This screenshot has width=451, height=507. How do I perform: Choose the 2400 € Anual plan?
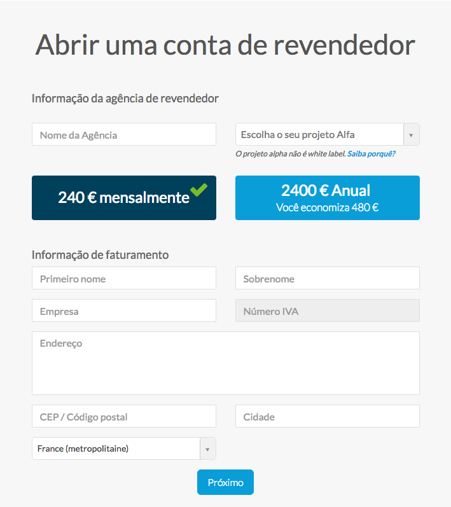coord(327,198)
